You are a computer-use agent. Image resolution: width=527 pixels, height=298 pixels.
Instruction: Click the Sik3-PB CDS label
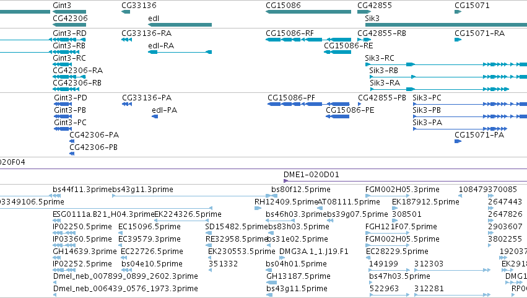tap(427, 110)
